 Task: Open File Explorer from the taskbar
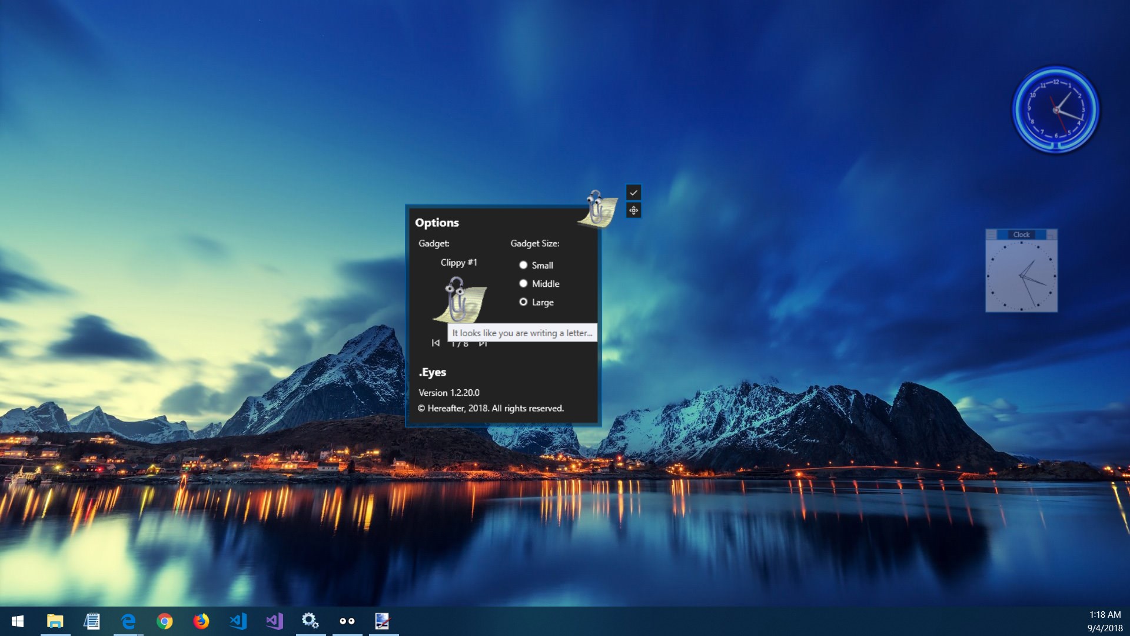tap(55, 620)
